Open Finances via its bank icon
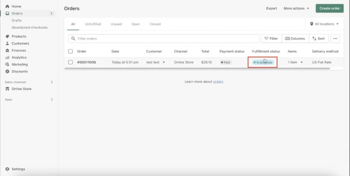350x176 pixels. point(7,50)
